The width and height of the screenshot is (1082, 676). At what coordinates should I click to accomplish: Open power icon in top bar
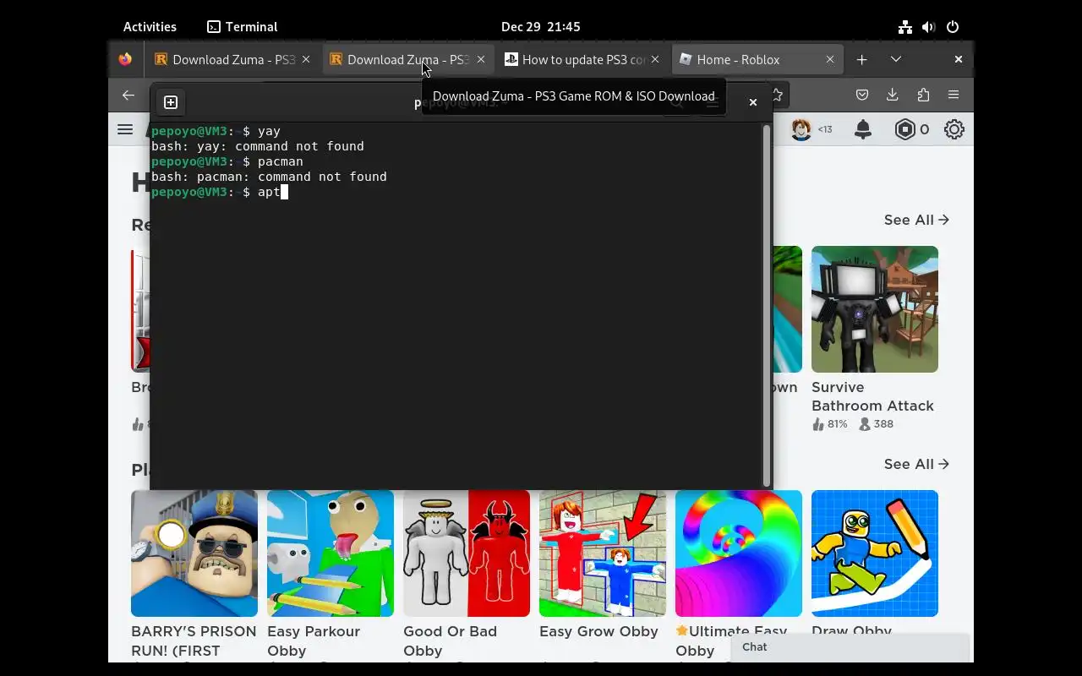point(953,27)
